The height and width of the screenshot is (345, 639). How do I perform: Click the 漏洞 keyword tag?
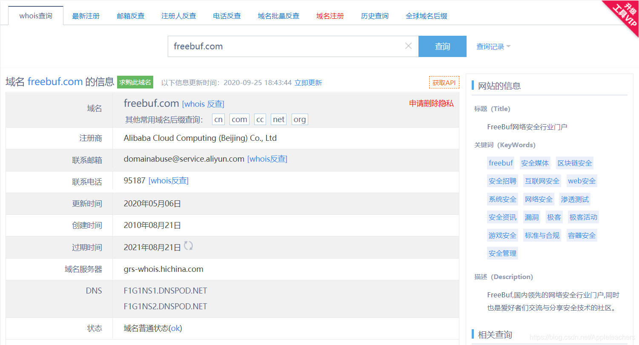532,217
